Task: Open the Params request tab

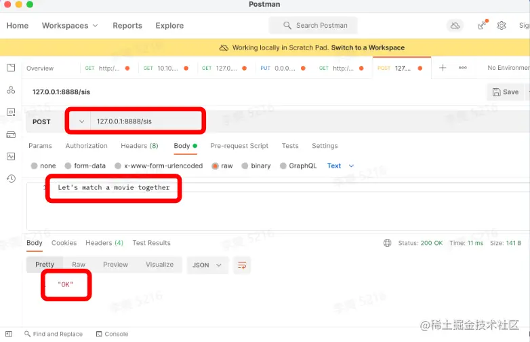Action: tap(40, 146)
